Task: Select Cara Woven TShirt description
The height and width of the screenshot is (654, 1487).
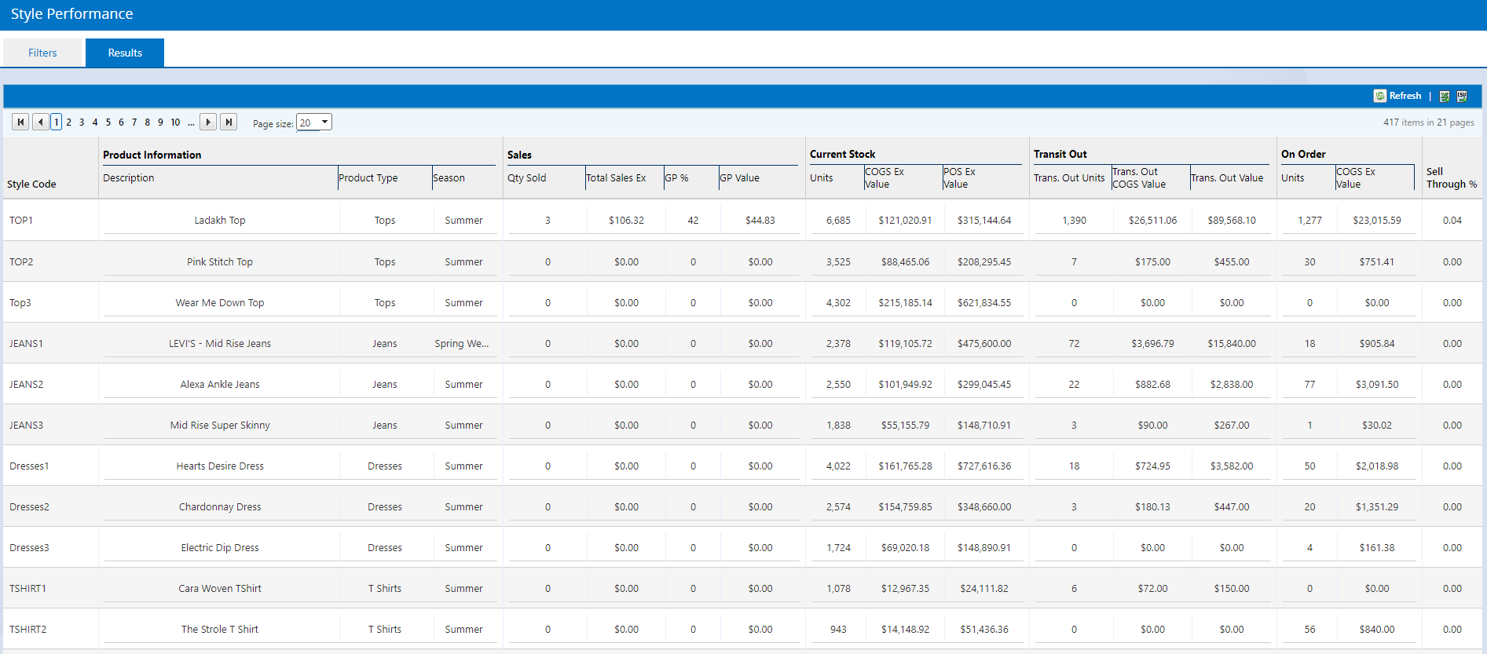Action: tap(220, 589)
